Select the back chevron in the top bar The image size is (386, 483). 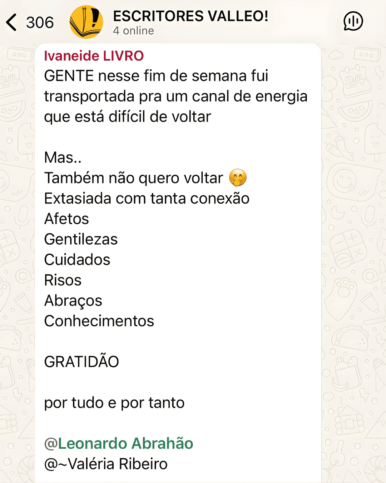click(11, 21)
